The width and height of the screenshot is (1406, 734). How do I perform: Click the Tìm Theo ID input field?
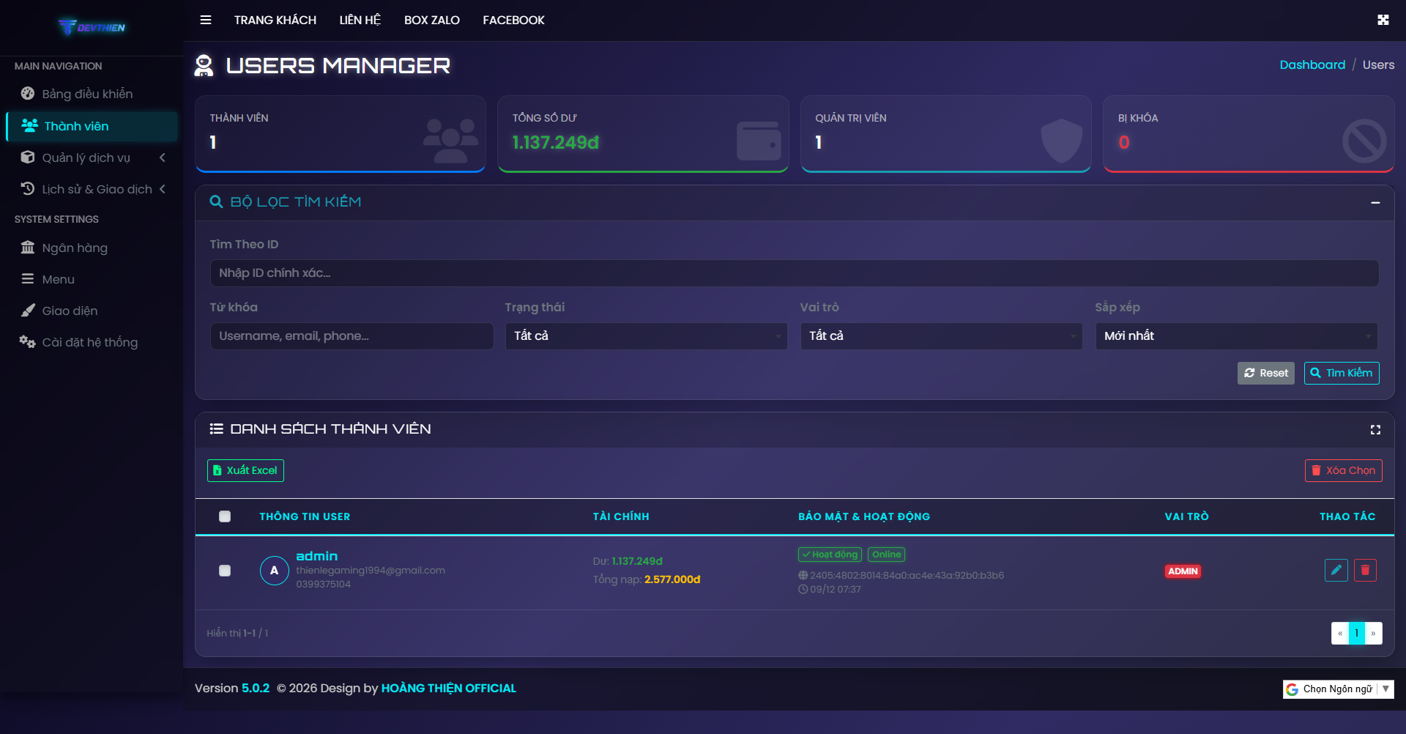pos(794,273)
